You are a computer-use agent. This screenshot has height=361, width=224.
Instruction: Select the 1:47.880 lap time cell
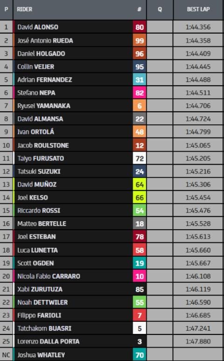click(x=198, y=341)
